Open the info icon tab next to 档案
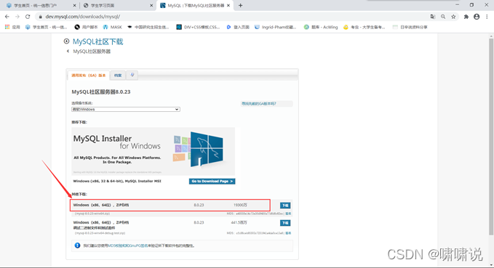 [132, 76]
